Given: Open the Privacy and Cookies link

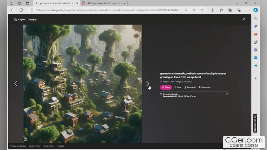Looking at the screenshot, I should (x=18, y=146).
